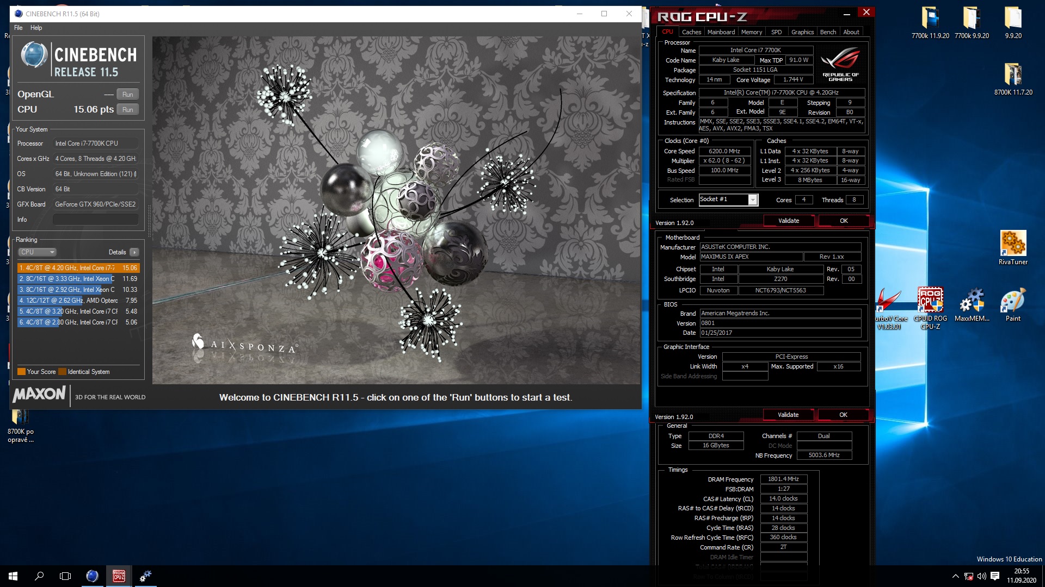Open the taskbar clock showing 20:55
1045x587 pixels.
(x=1021, y=576)
